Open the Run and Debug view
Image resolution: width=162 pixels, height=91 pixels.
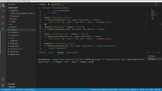tap(3, 23)
